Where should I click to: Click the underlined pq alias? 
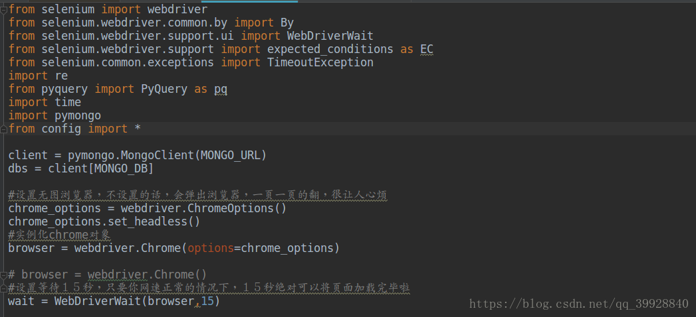221,89
